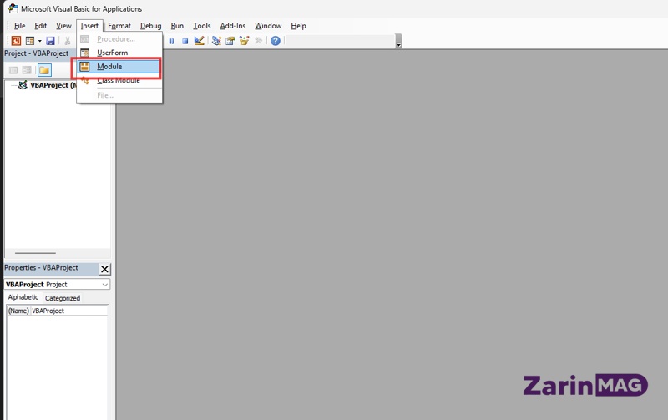
Task: Click the View Code icon in Project panel
Action: pos(13,70)
